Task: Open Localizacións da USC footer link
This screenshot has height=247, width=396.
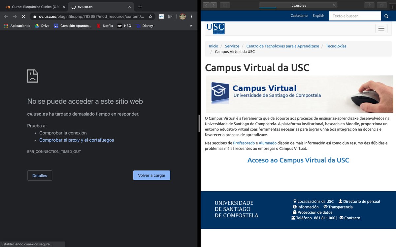Action: click(313, 201)
